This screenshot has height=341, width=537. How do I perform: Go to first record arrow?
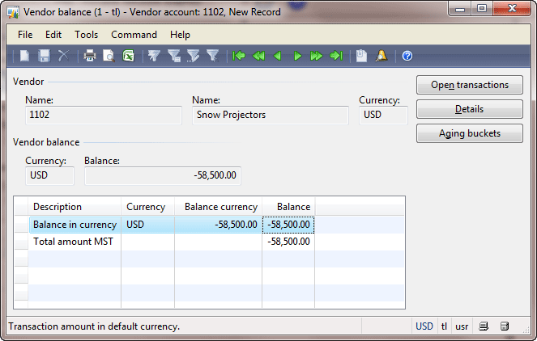pyautogui.click(x=239, y=56)
